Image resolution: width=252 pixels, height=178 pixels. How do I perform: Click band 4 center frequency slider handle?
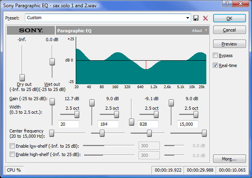(204, 133)
